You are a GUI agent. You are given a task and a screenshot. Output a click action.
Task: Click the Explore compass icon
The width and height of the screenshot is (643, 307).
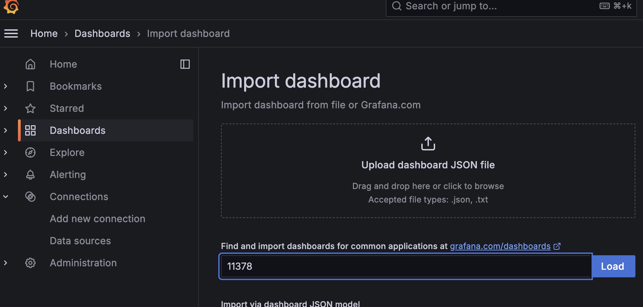(x=30, y=152)
